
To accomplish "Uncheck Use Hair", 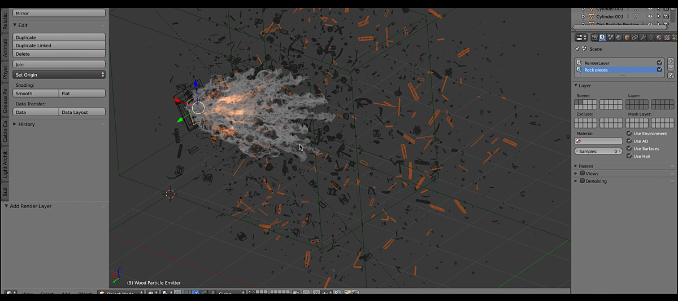I will [x=629, y=156].
